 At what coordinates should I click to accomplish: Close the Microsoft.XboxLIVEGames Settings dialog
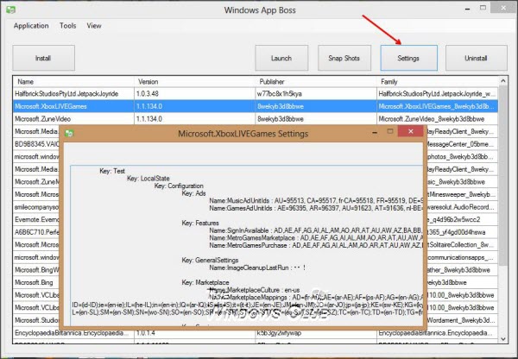(411, 131)
